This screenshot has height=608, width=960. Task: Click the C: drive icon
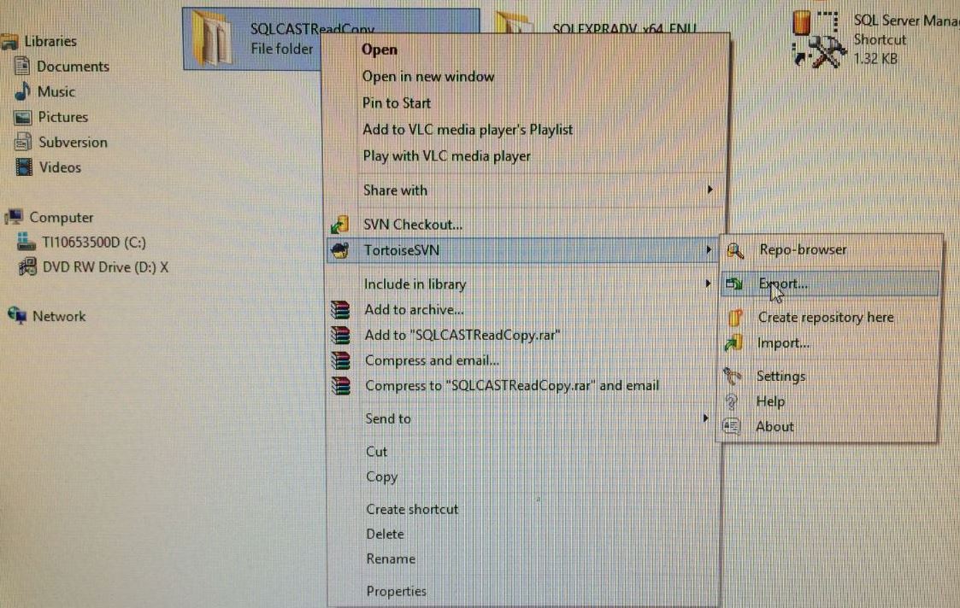click(27, 243)
